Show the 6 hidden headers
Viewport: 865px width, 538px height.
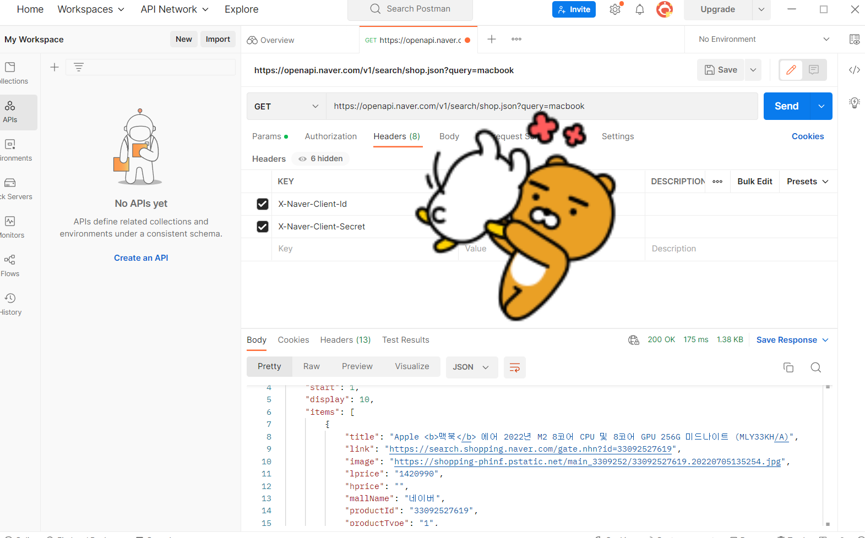click(321, 158)
